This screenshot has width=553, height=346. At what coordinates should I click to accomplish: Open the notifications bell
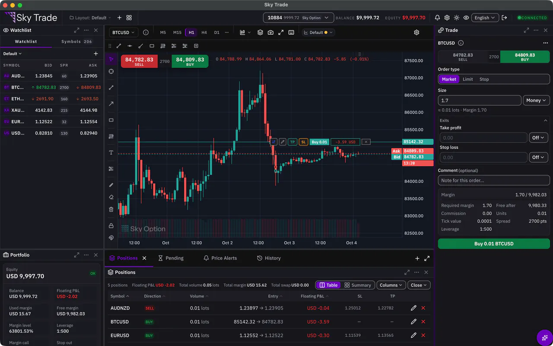tap(437, 18)
